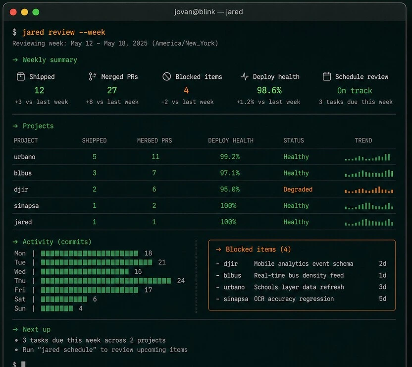Image resolution: width=412 pixels, height=367 pixels.
Task: Click the Blocked items circle-slash icon
Action: coord(166,76)
